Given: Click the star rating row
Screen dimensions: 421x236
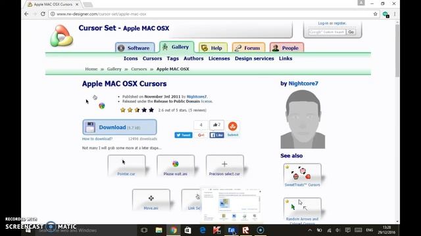Looking at the screenshot, I should 137,110.
